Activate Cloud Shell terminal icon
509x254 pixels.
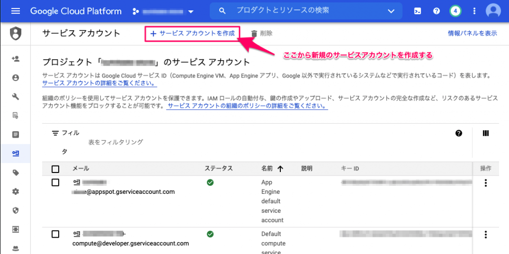click(x=418, y=11)
